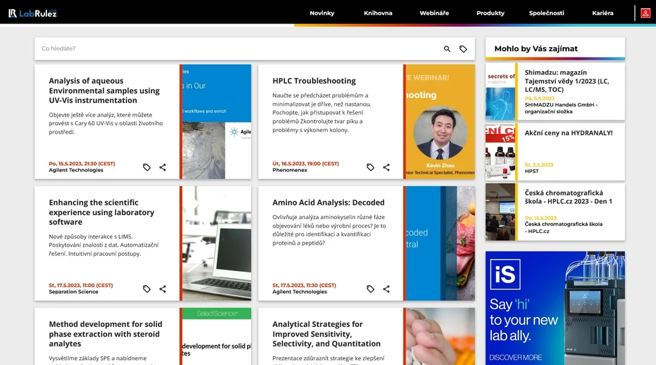Click 'Separation Science' company name
This screenshot has height=365, width=656.
73,292
